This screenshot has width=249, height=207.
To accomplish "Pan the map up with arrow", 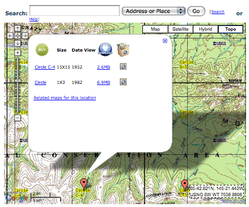I will 18,28.
